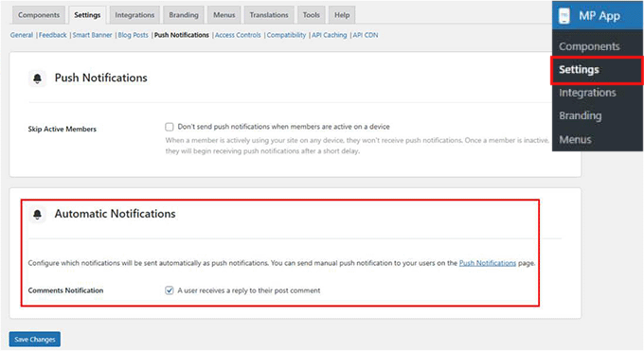Select Components in the sidebar menu

tap(589, 46)
